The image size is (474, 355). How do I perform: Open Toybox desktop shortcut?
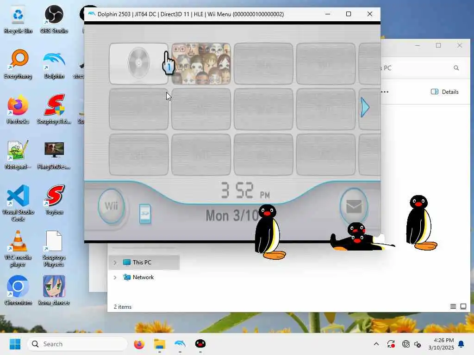(x=54, y=200)
